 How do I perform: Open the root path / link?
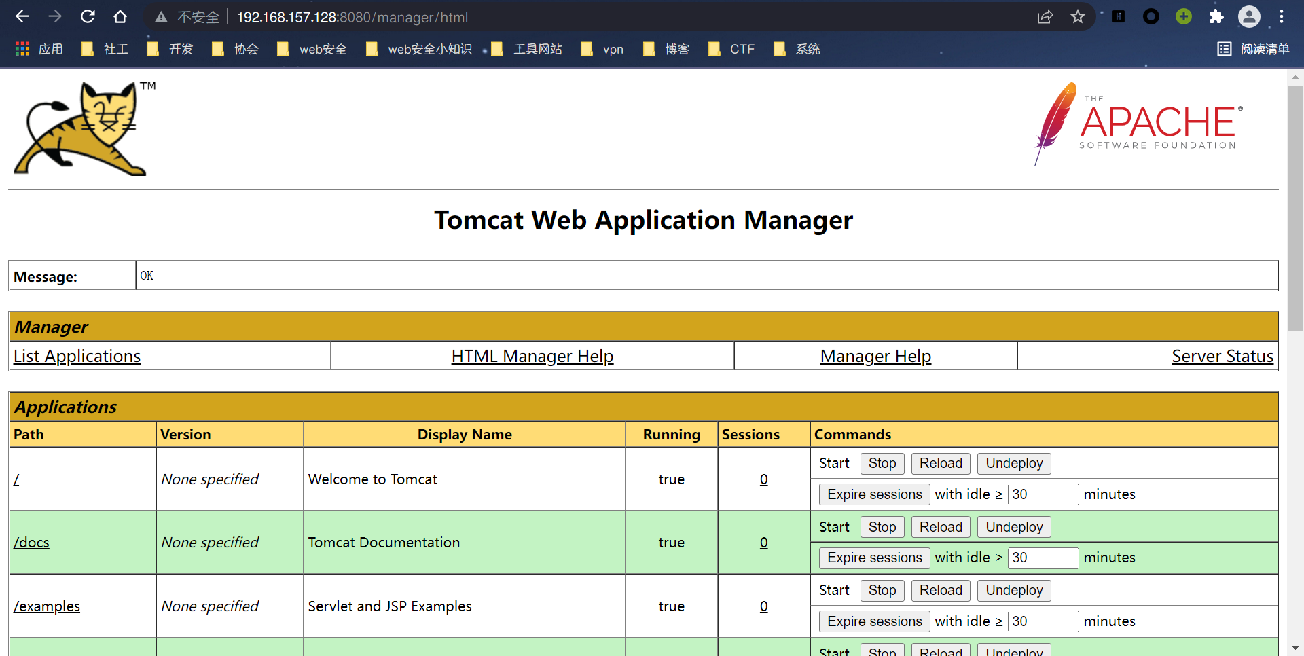(x=16, y=479)
